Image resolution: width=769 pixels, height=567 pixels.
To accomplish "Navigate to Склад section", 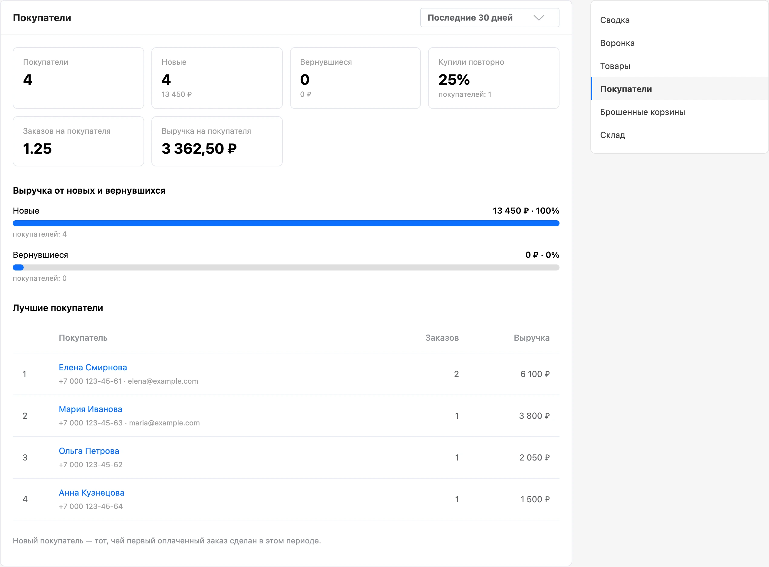I will (612, 135).
